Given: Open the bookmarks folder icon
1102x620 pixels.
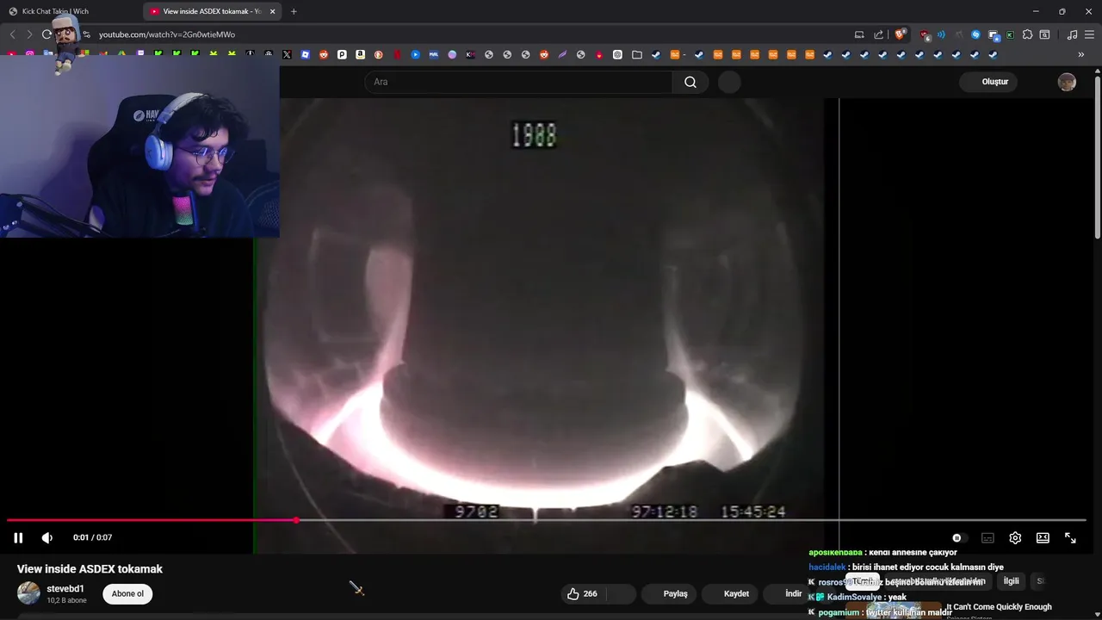Looking at the screenshot, I should pos(637,54).
